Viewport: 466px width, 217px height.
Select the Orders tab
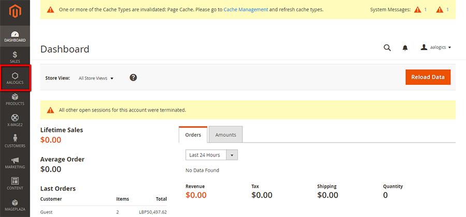point(193,135)
